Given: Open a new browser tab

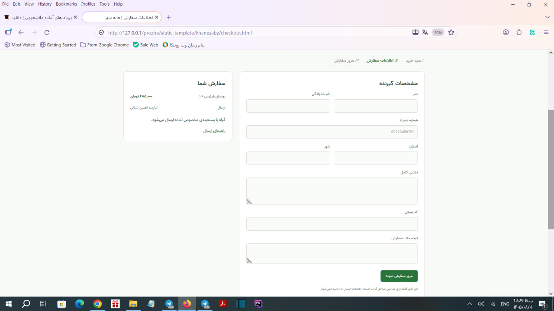Looking at the screenshot, I should click(169, 17).
